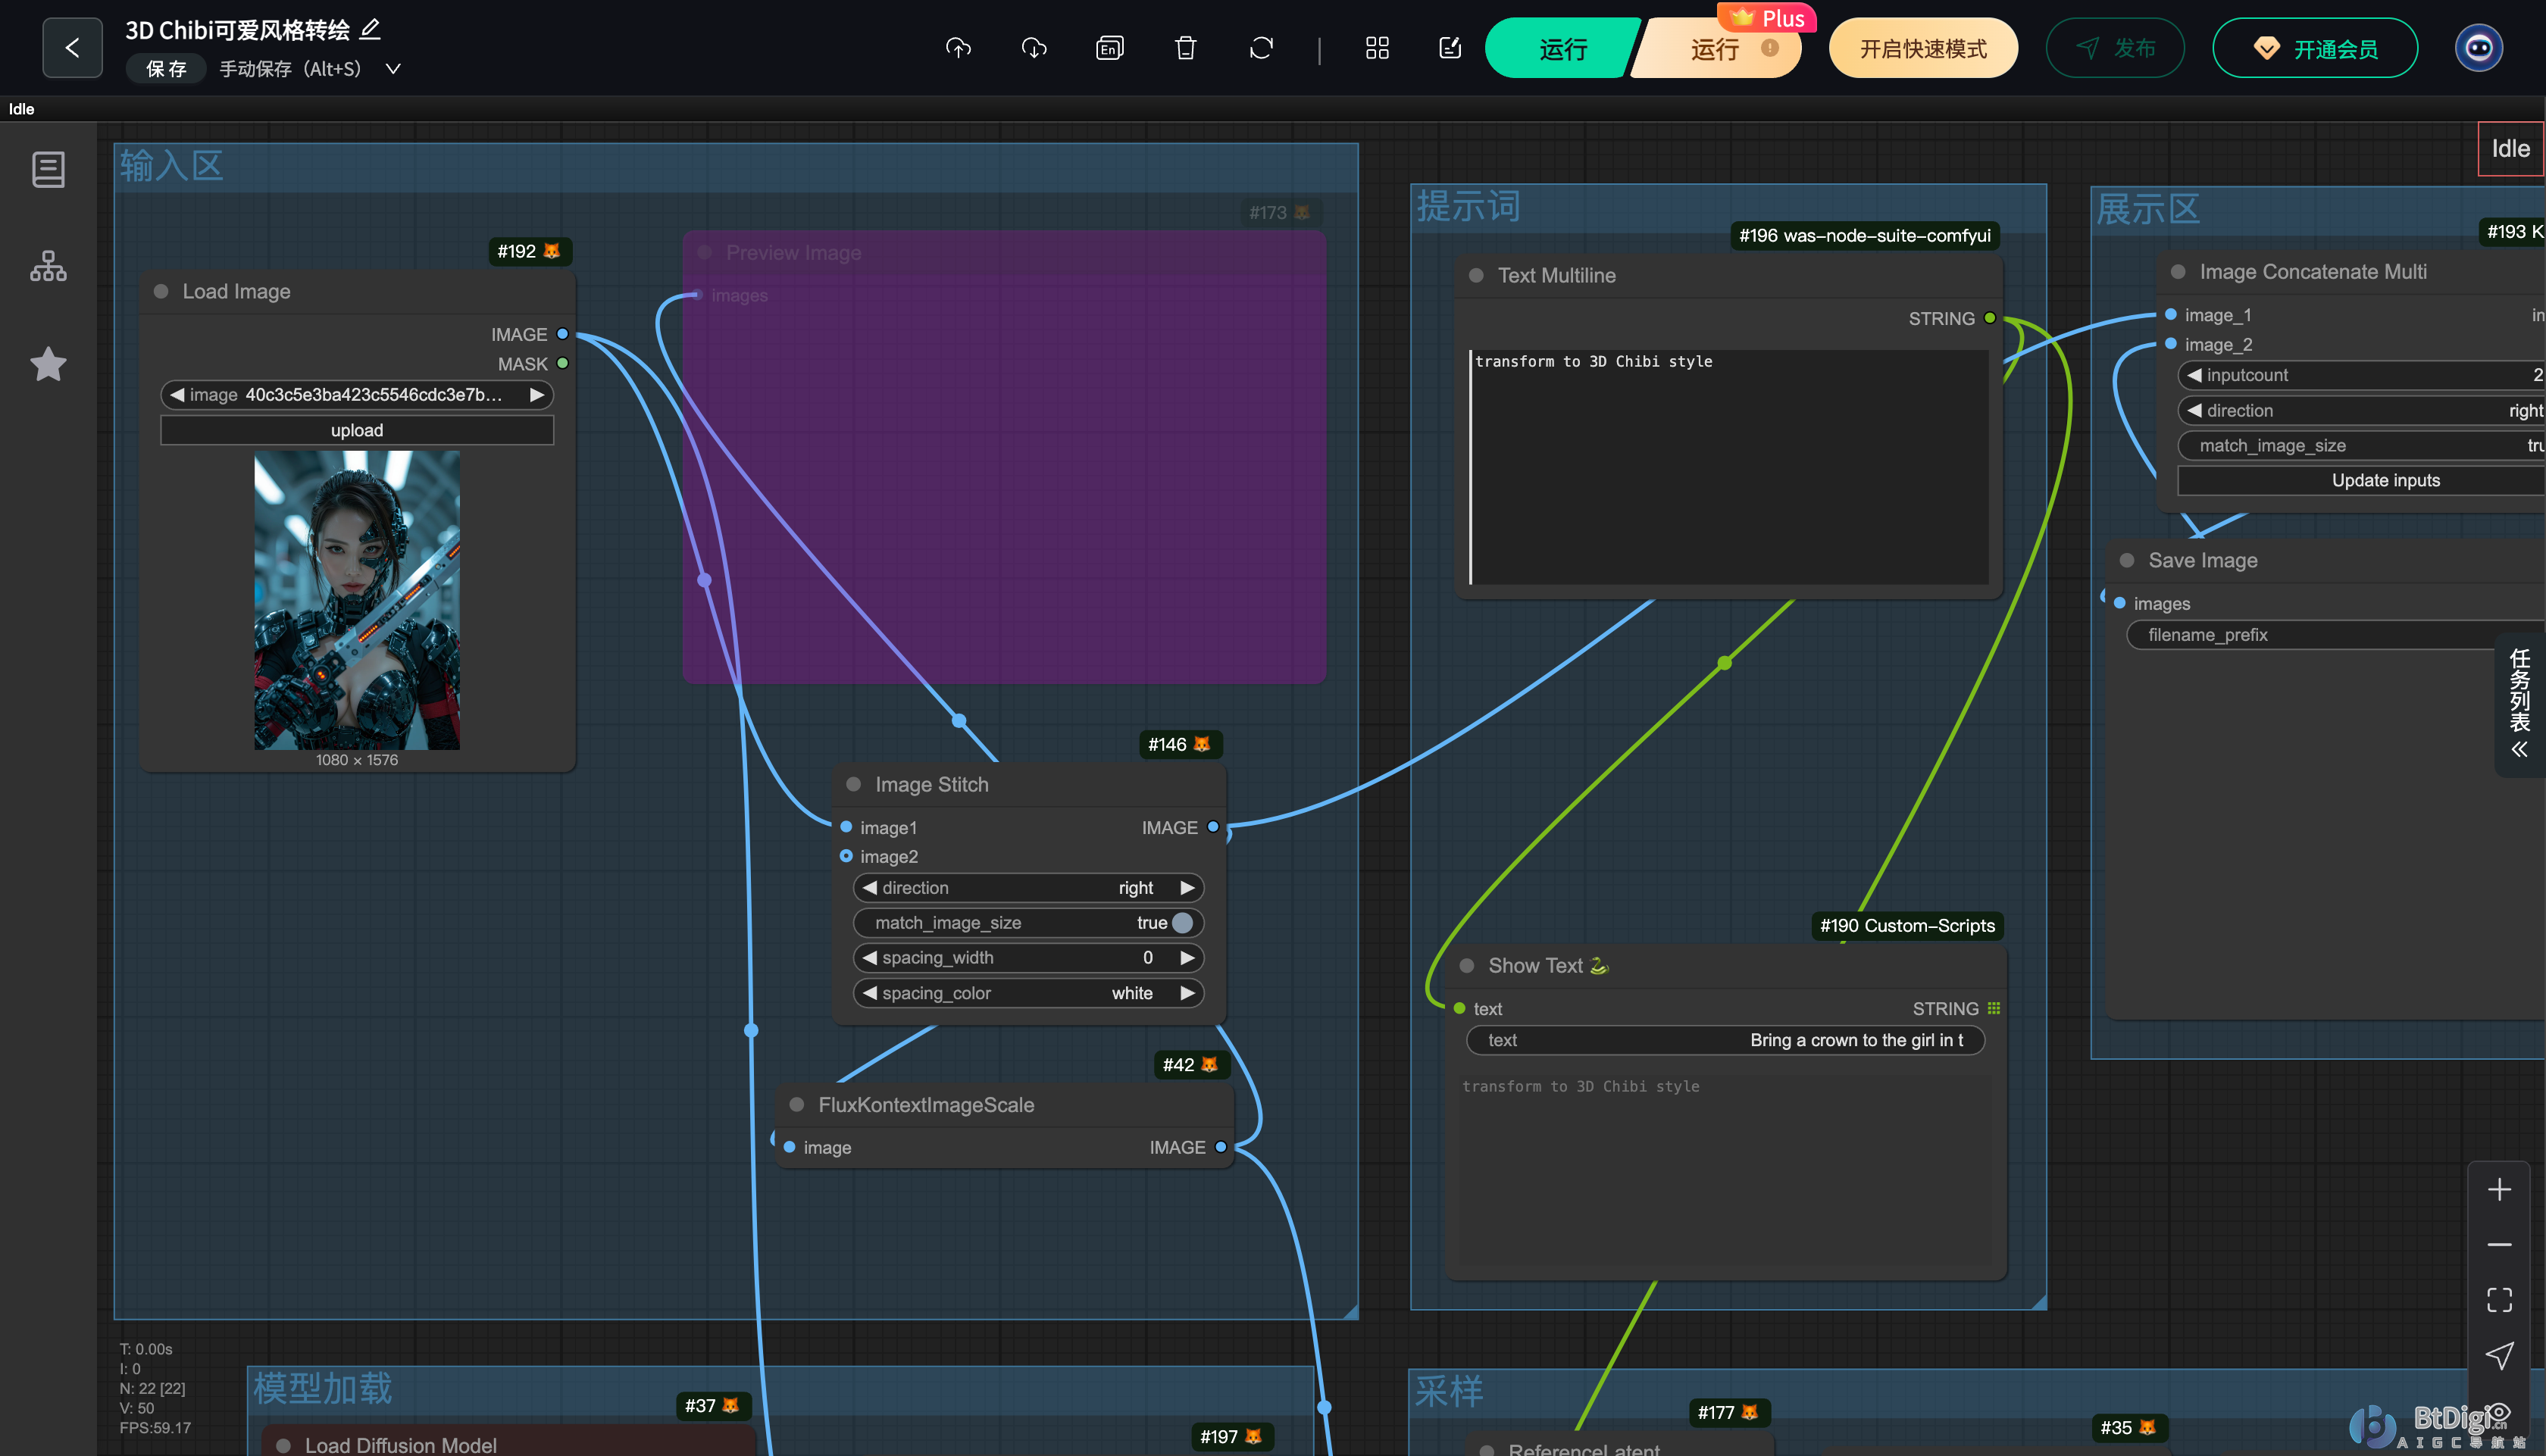This screenshot has height=1456, width=2546.
Task: Decrease spacing_width value
Action: 870,957
